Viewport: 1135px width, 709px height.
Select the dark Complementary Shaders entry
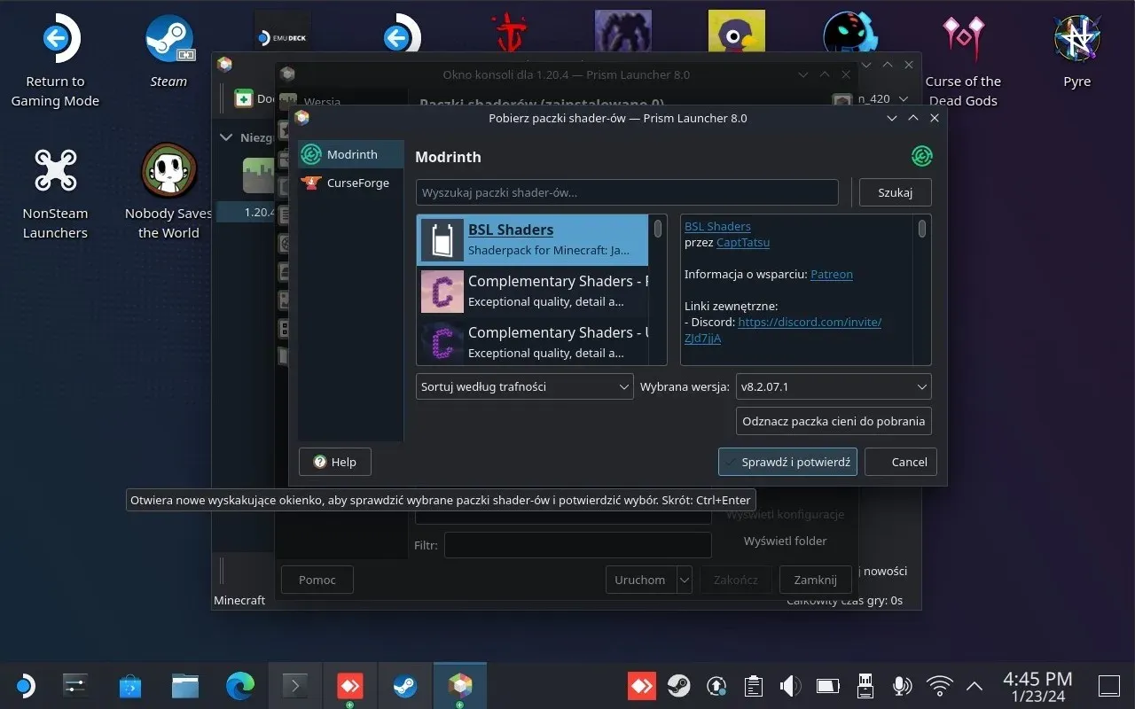coord(533,342)
